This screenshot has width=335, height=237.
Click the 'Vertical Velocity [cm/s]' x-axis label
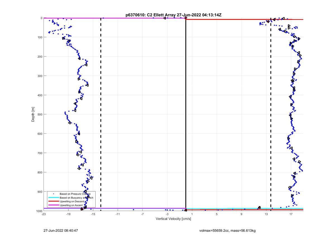tap(173, 219)
